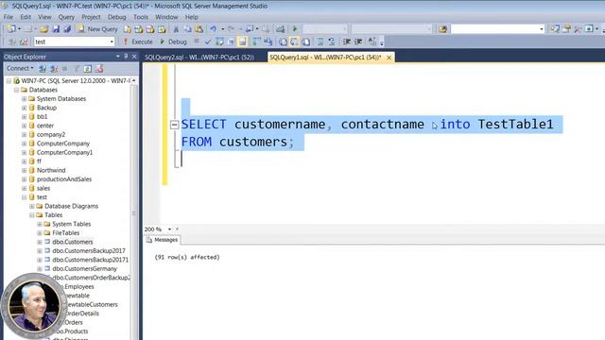Select the FileTables folder
The image size is (605, 340).
65,233
